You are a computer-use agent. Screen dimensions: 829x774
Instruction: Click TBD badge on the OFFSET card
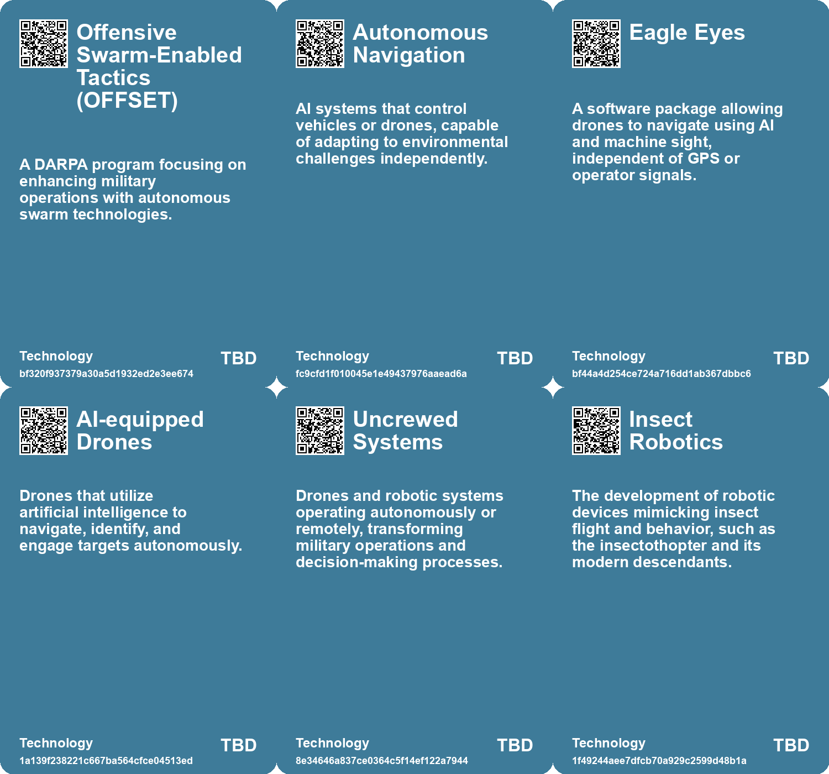pyautogui.click(x=238, y=358)
